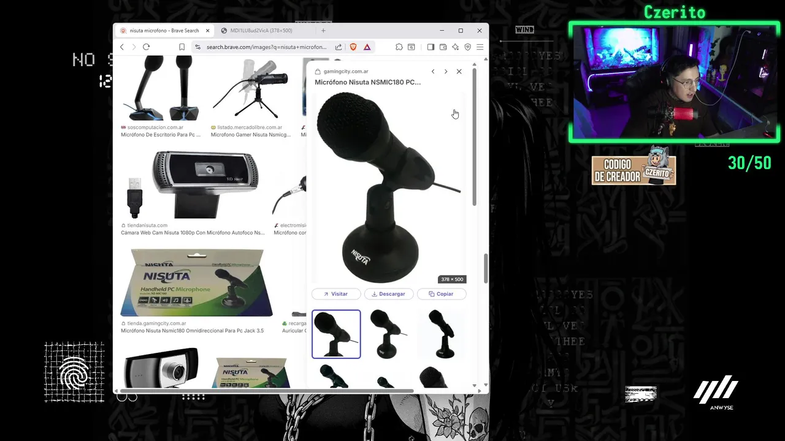Open a new browser tab

323,31
